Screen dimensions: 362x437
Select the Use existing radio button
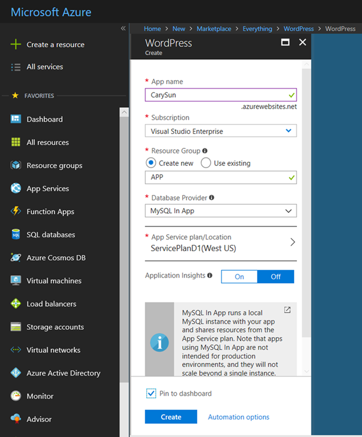pyautogui.click(x=206, y=163)
